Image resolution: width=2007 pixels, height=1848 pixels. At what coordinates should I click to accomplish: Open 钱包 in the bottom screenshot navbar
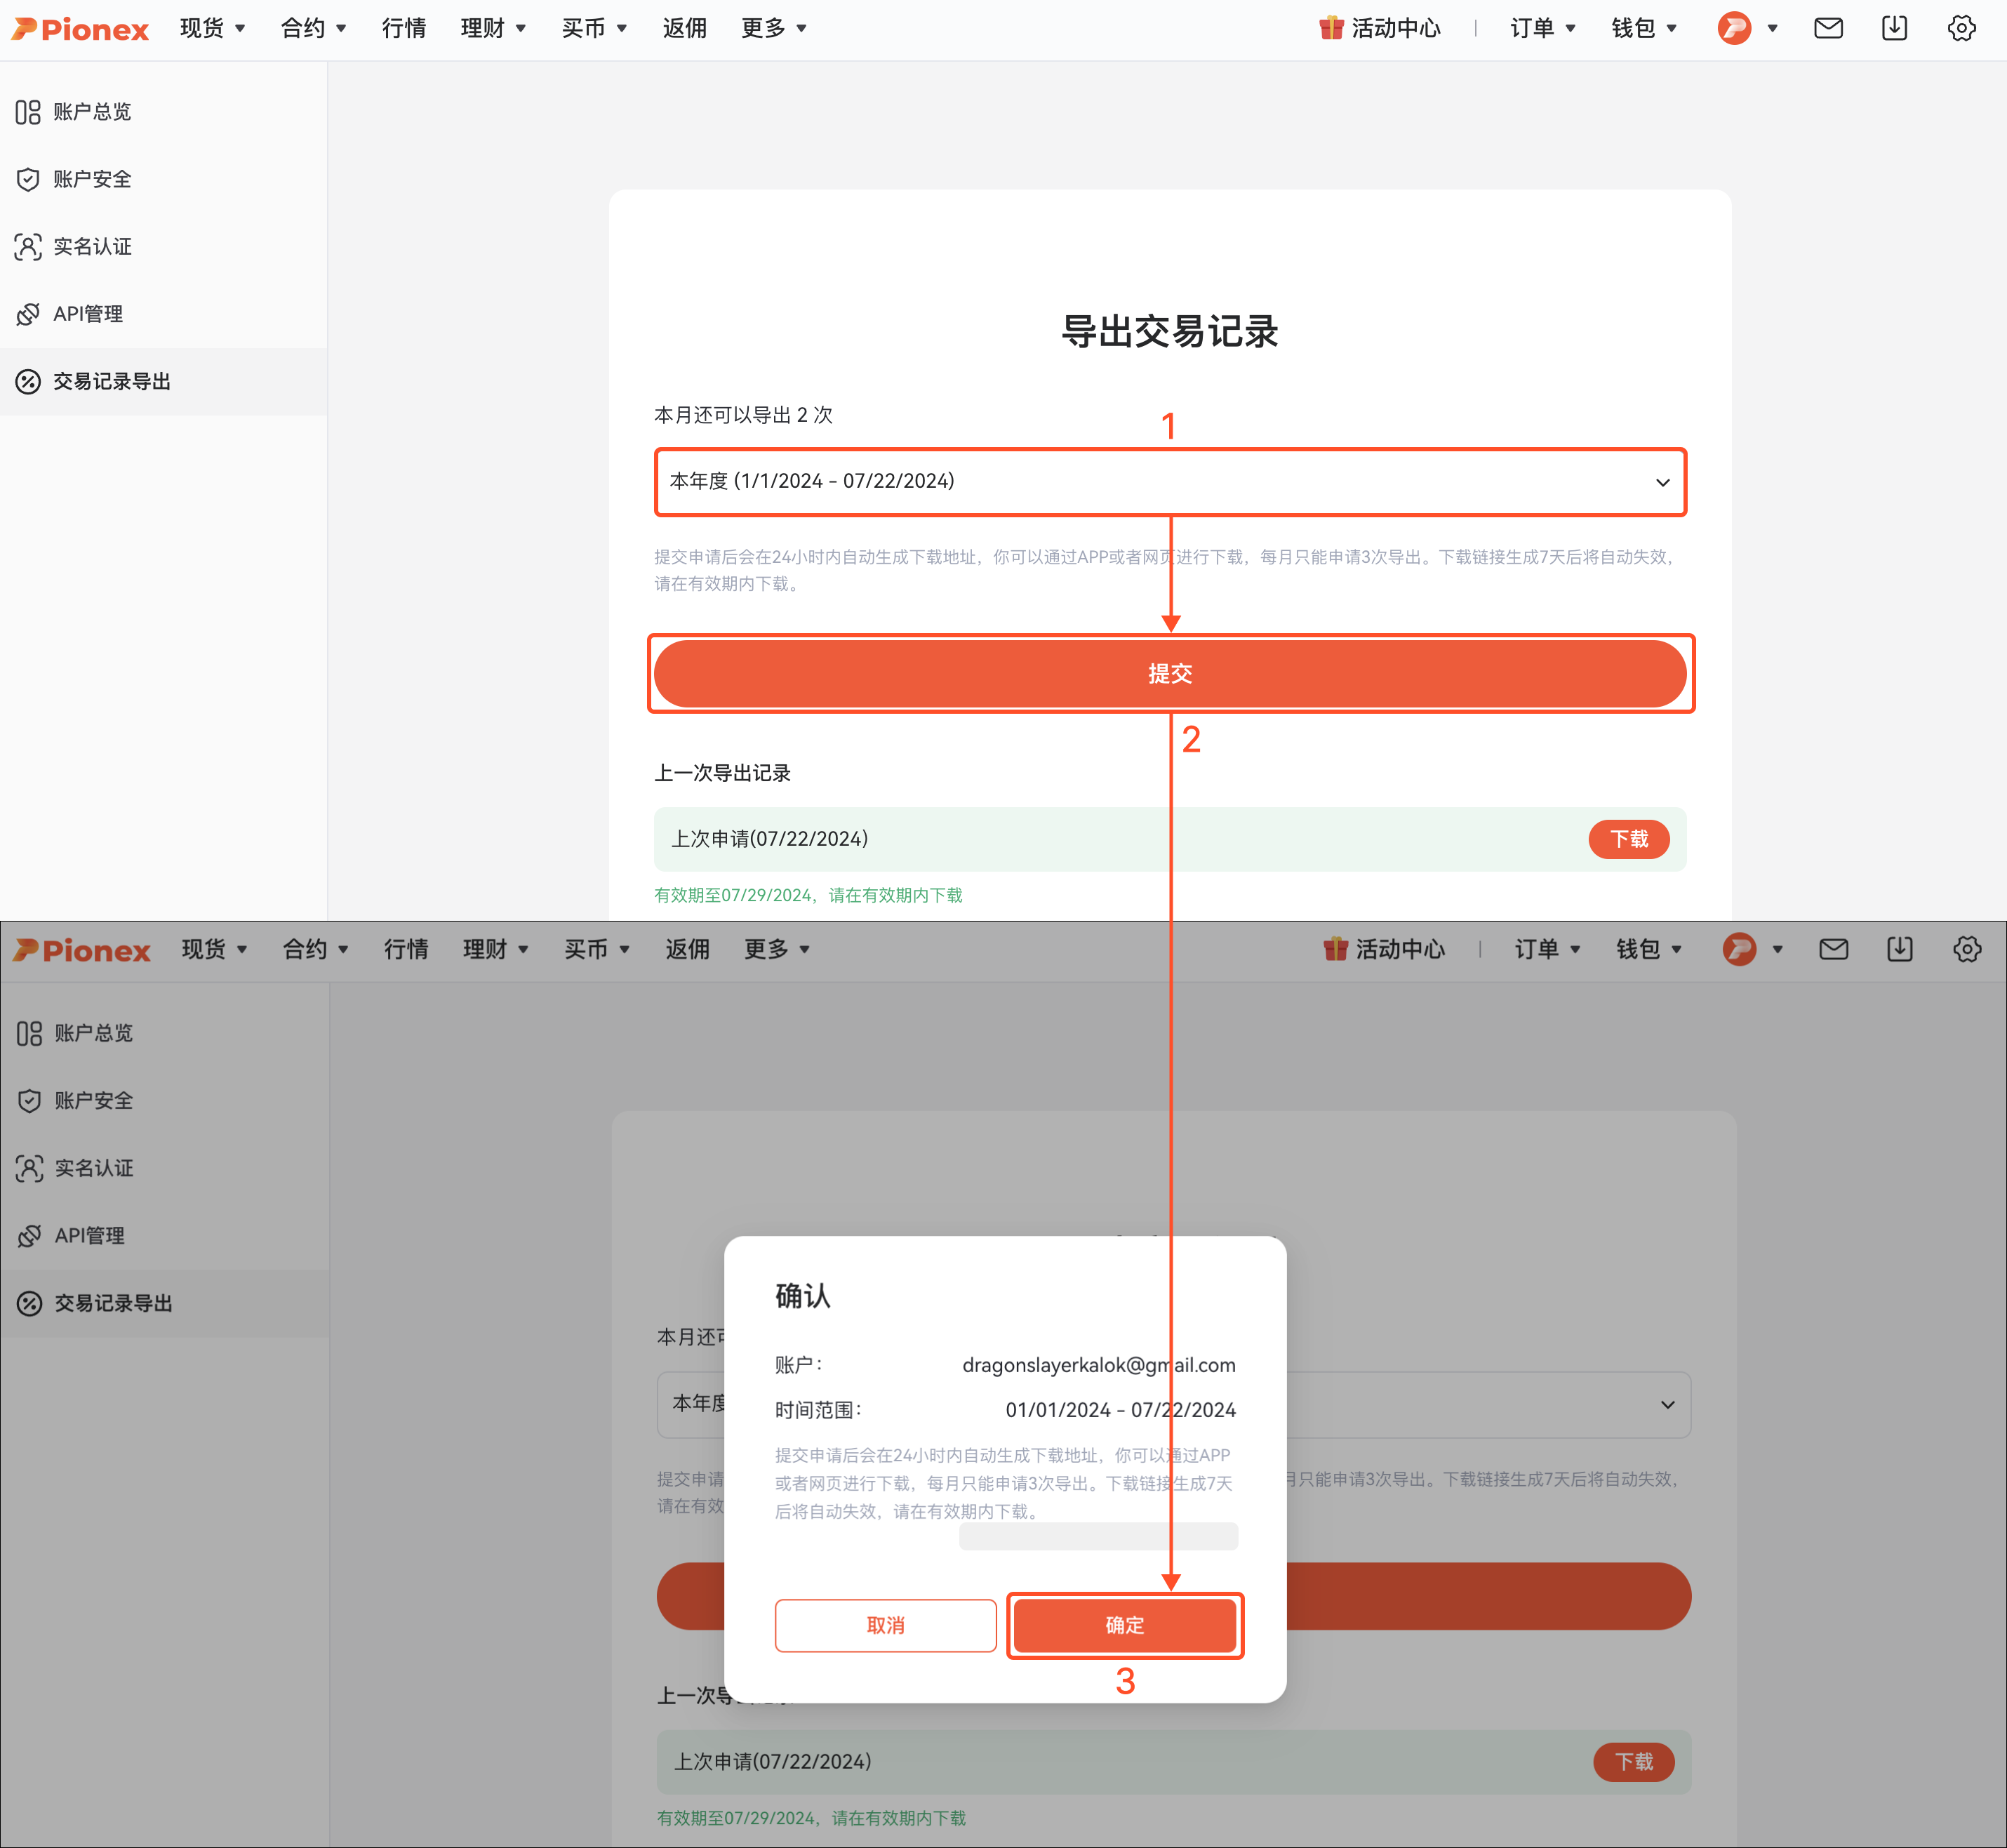click(1649, 949)
